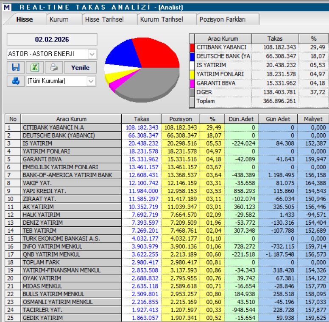Click the DiGER takas value 138.403.781
The width and height of the screenshot is (329, 322).
point(279,92)
